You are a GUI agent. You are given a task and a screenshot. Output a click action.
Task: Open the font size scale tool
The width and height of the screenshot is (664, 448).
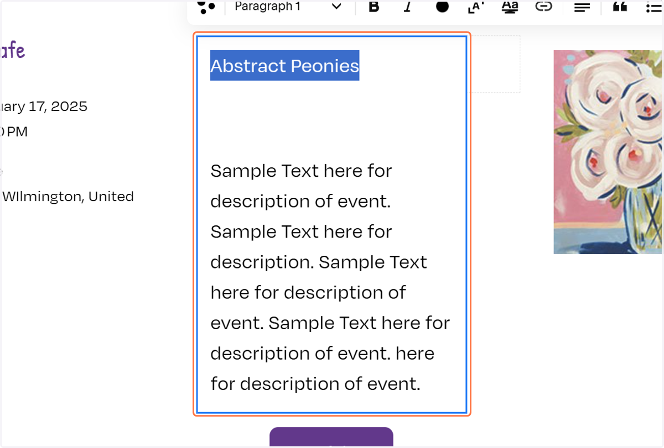[x=475, y=7]
